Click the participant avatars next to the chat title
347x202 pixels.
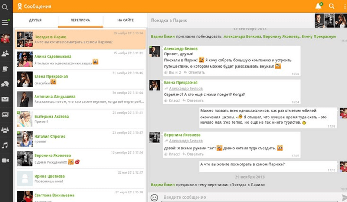tap(330, 21)
